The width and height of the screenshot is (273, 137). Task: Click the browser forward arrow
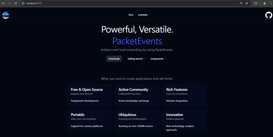click(10, 3)
